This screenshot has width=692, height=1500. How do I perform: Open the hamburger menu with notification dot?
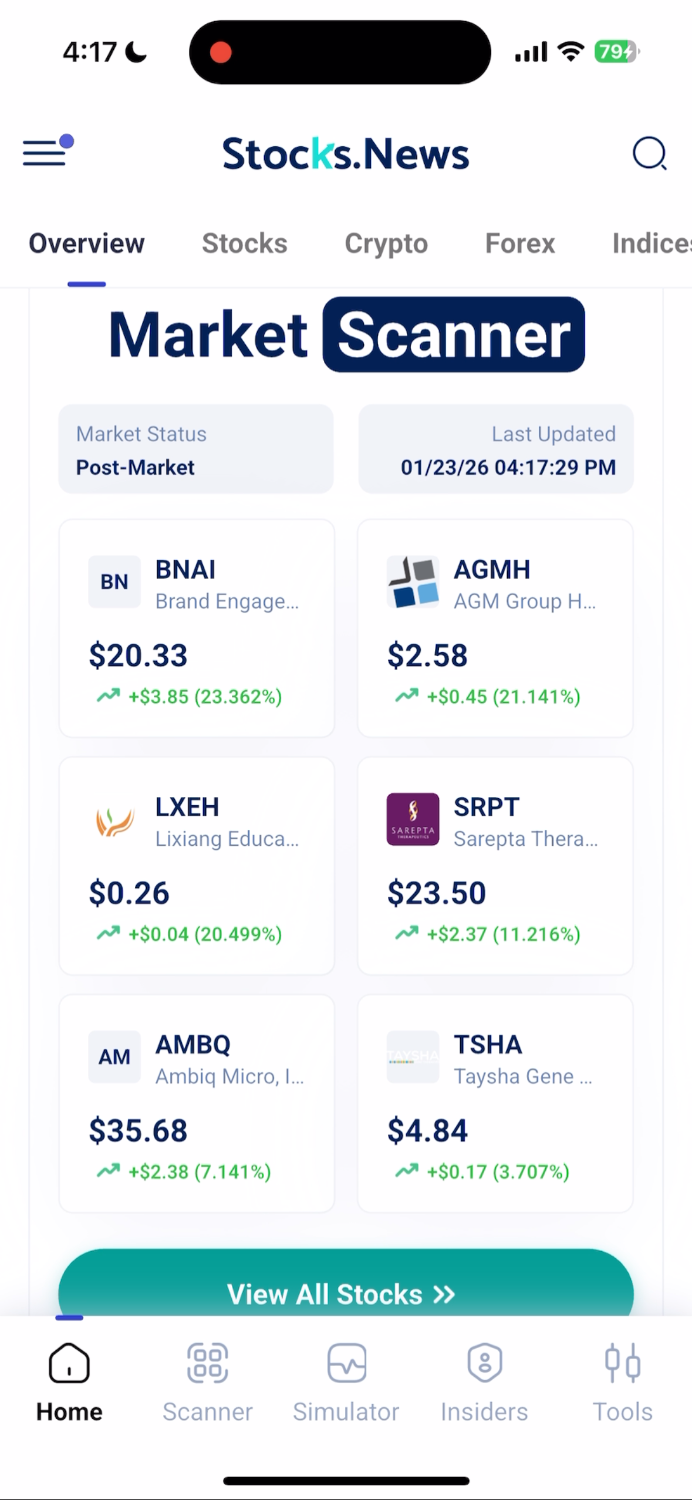47,153
